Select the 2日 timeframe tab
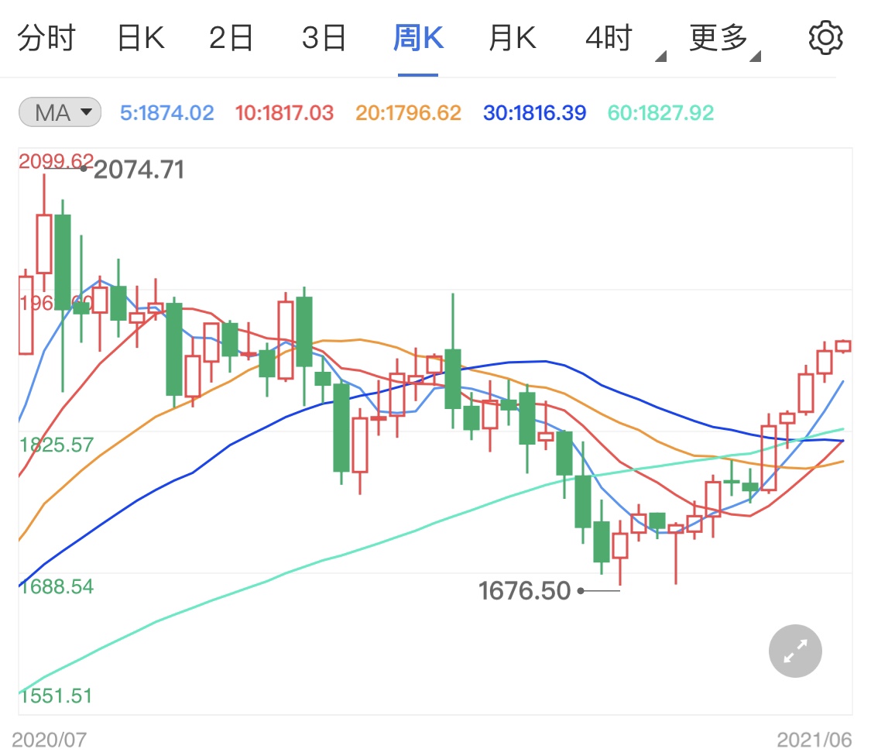This screenshot has width=871, height=756. (231, 38)
